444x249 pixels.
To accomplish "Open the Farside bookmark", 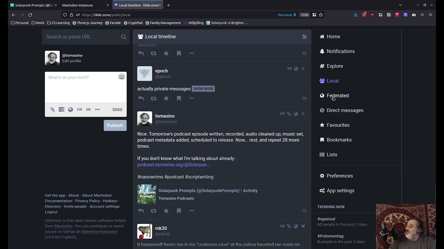I will coord(113,23).
